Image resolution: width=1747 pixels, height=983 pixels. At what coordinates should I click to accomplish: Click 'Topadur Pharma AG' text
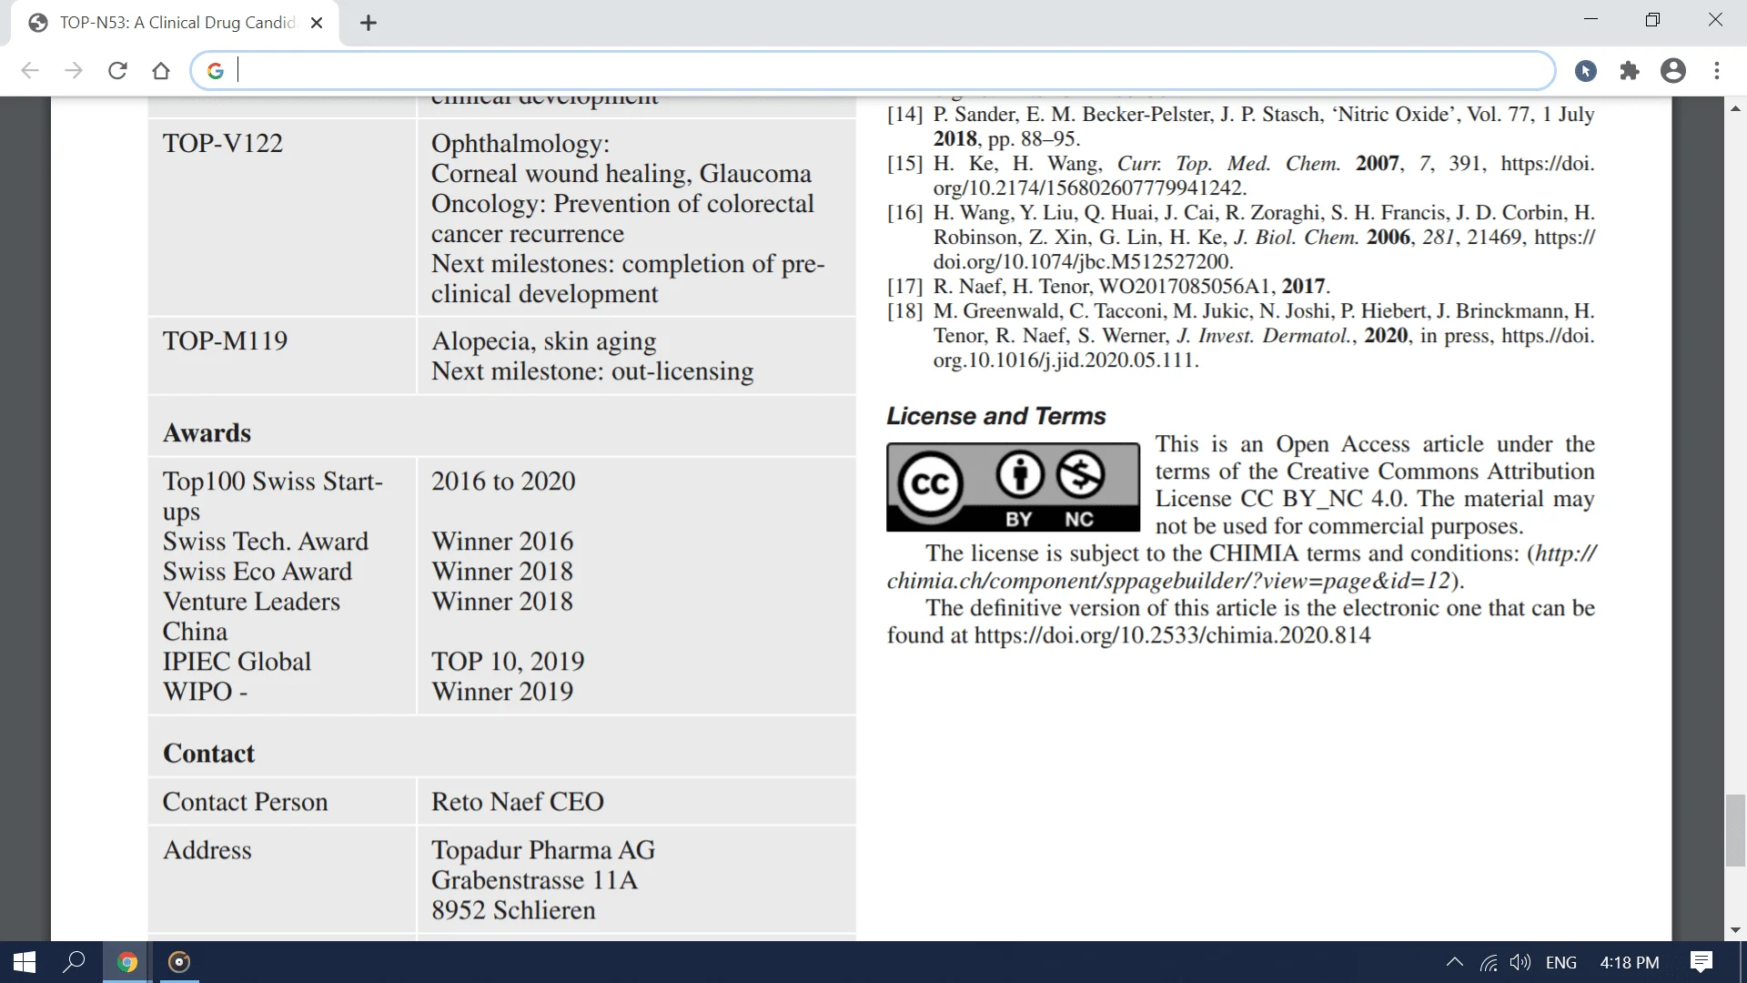tap(543, 850)
